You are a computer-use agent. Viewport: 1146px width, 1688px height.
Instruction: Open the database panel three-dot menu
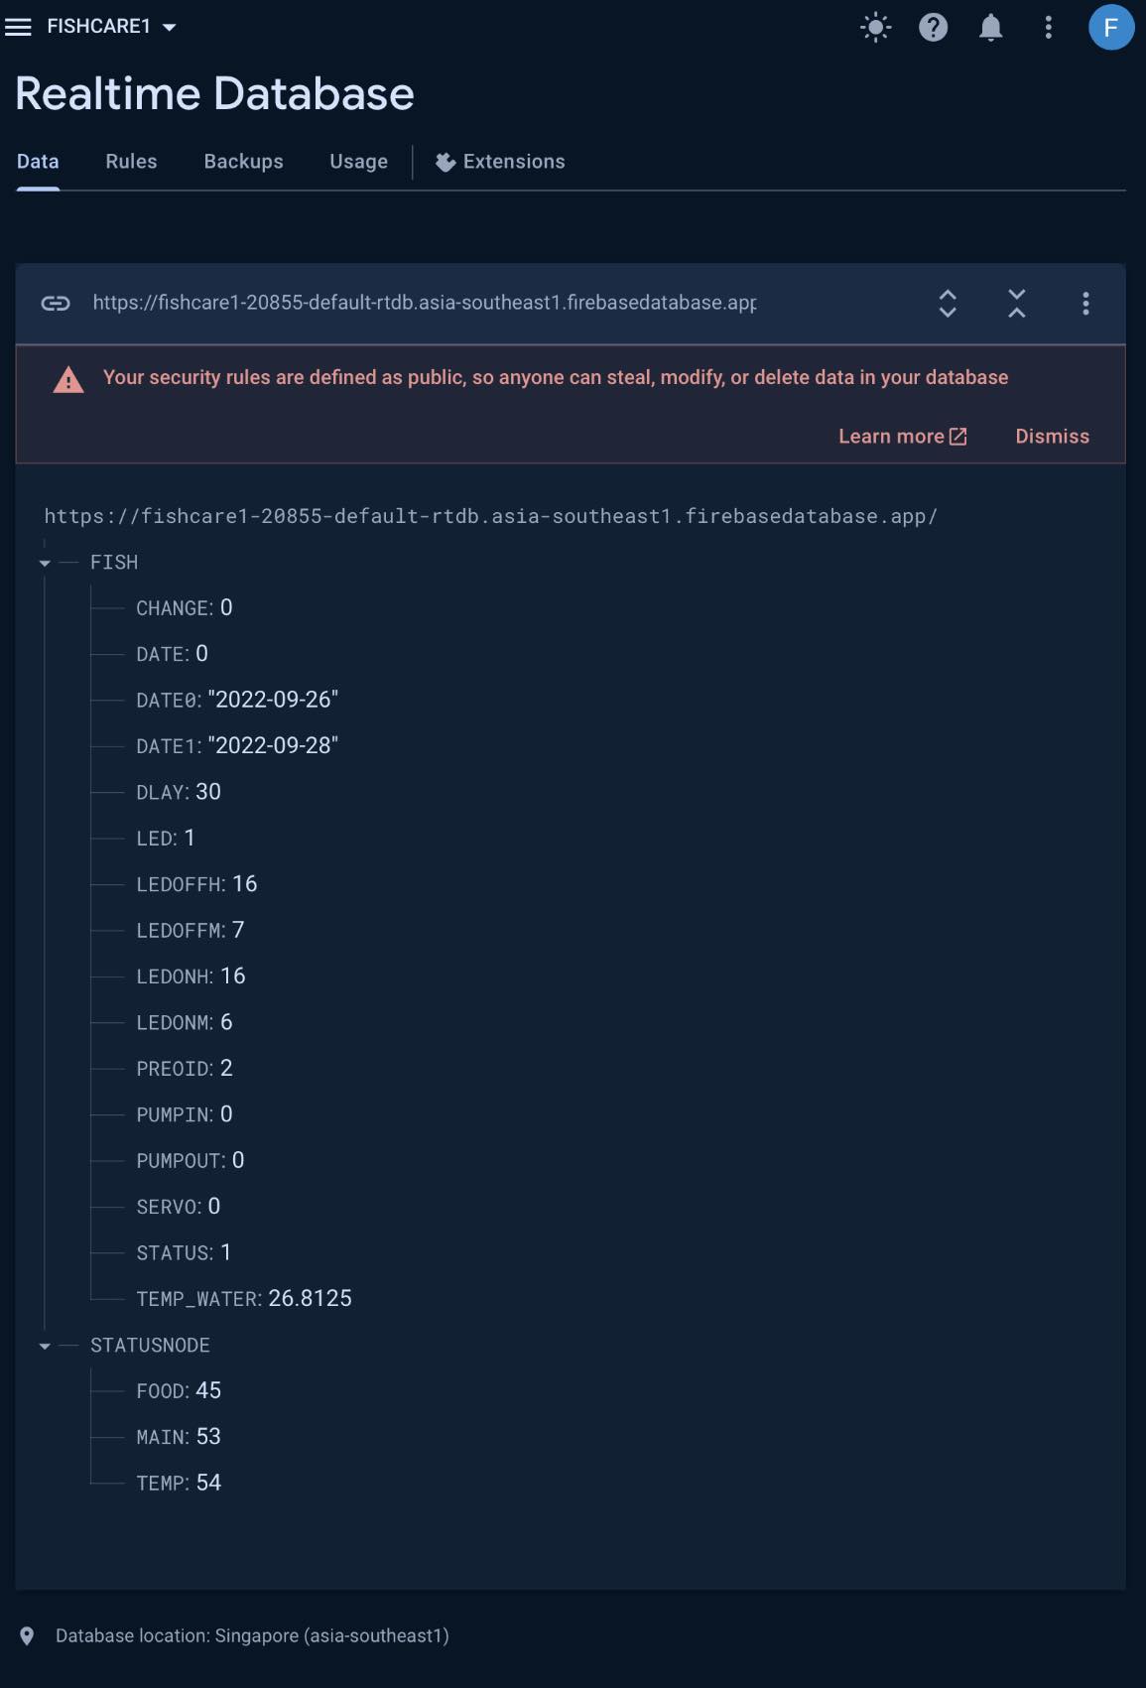(x=1085, y=303)
